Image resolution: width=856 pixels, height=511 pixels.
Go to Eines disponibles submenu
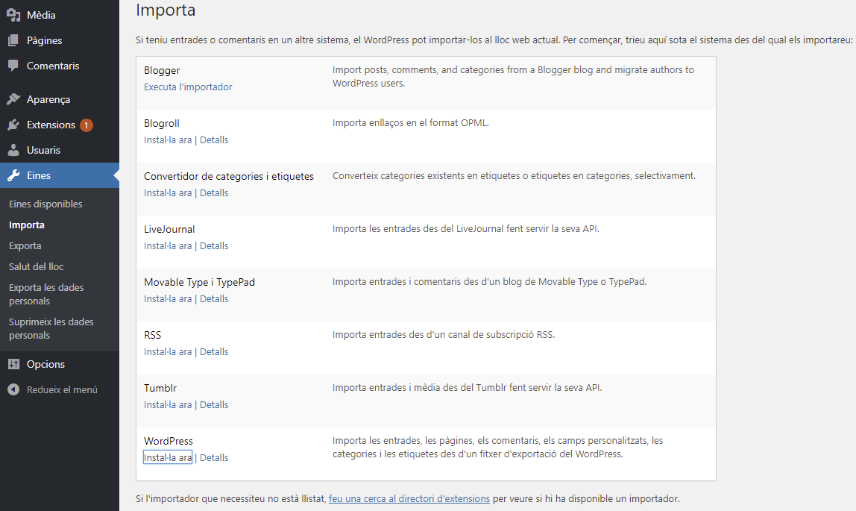click(45, 204)
